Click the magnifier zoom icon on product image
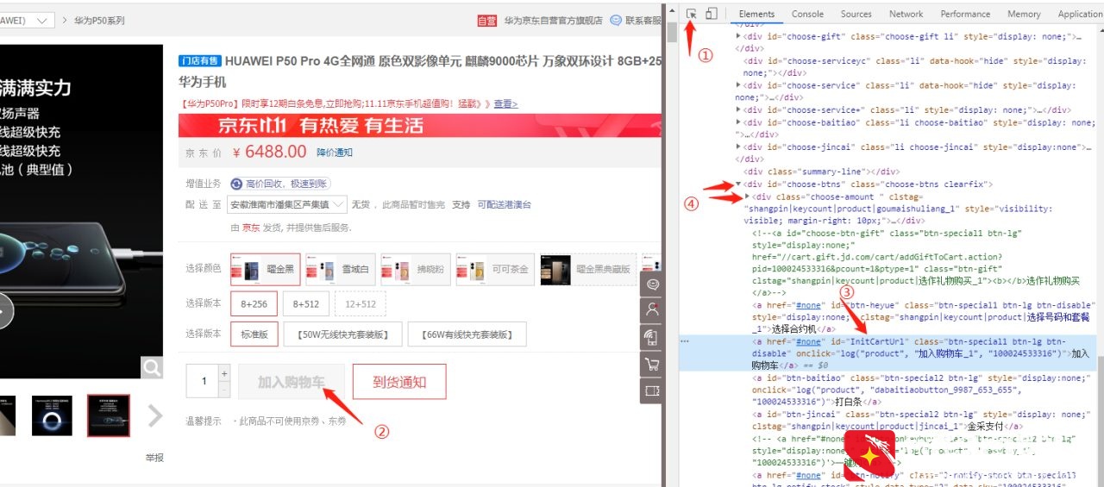Viewport: 1104px width, 487px height. [152, 368]
